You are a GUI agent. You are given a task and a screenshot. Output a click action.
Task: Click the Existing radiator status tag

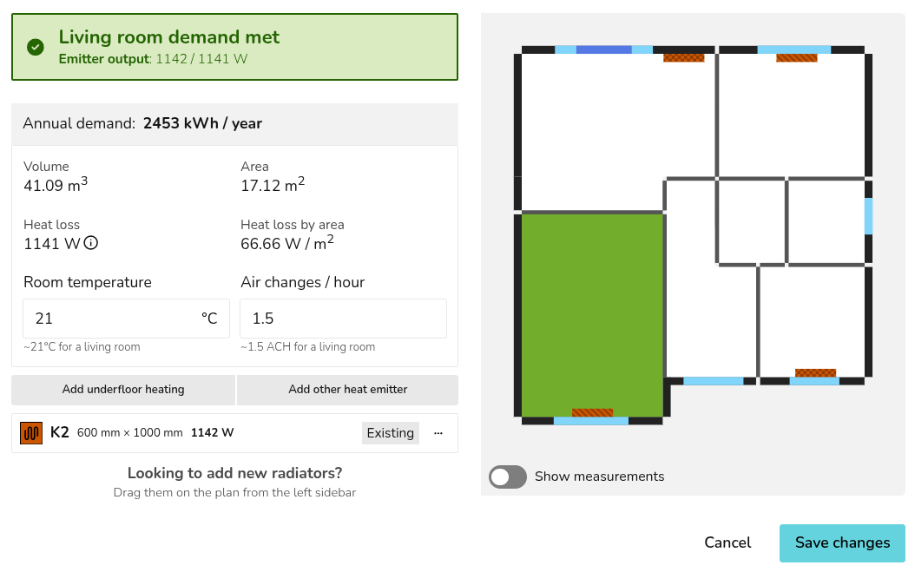(x=390, y=433)
